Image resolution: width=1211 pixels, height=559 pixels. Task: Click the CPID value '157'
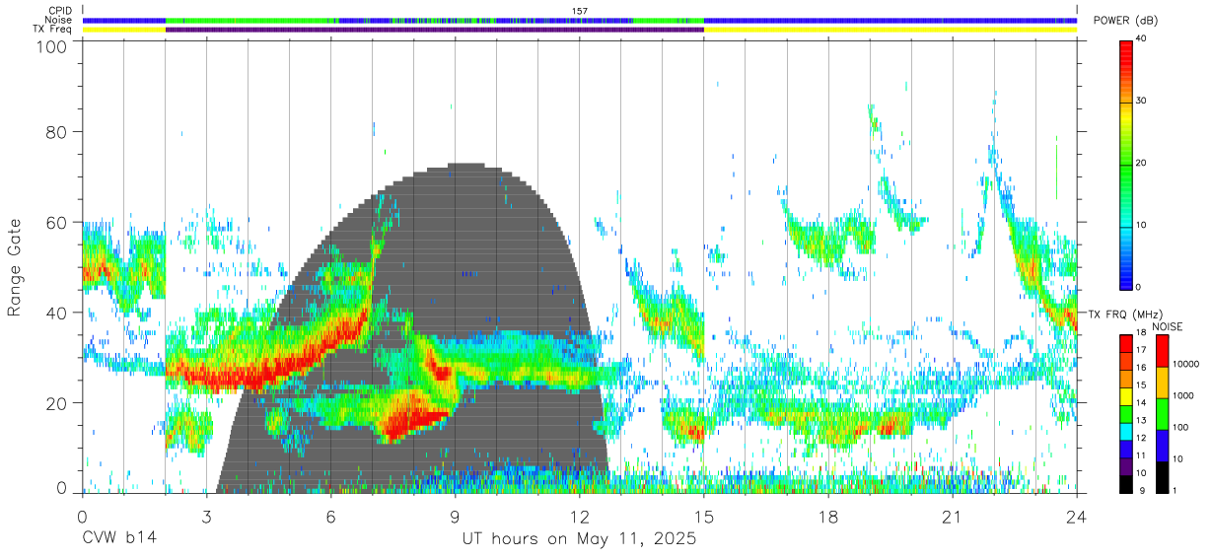[580, 11]
